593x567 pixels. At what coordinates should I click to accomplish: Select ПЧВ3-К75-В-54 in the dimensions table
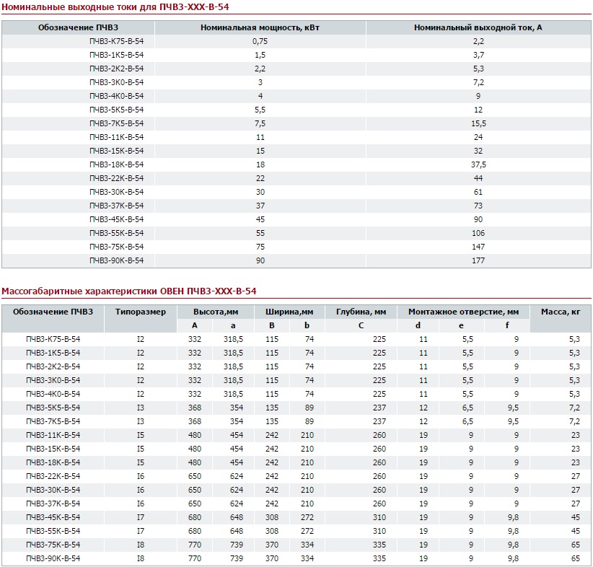[x=53, y=339]
